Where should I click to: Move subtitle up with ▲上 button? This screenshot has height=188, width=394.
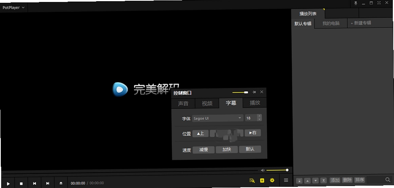point(200,133)
